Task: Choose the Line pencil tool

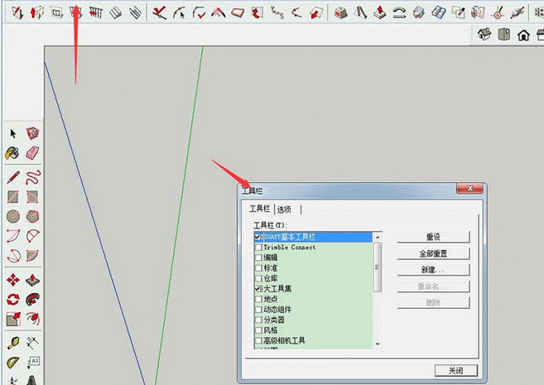Action: (x=13, y=176)
